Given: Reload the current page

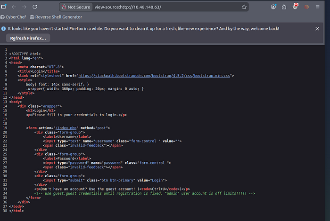Looking at the screenshot, I should 35,7.
